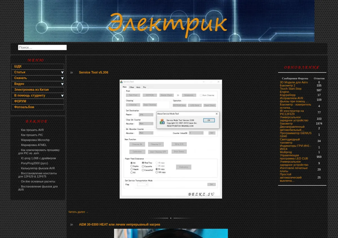338x238 pixels.
Task: Click the Читать далее link
Action: [77, 212]
